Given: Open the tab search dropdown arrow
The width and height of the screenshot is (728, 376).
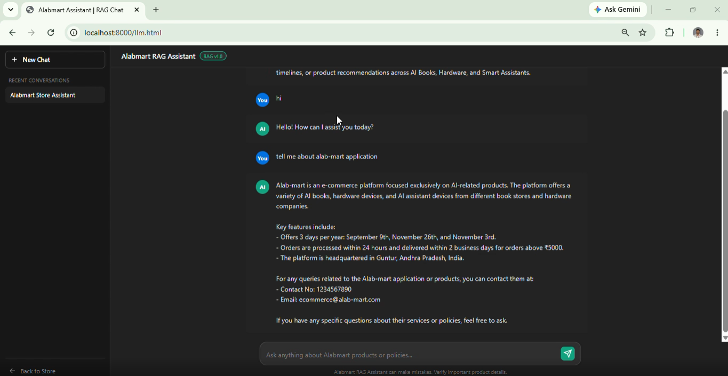Looking at the screenshot, I should coord(10,10).
